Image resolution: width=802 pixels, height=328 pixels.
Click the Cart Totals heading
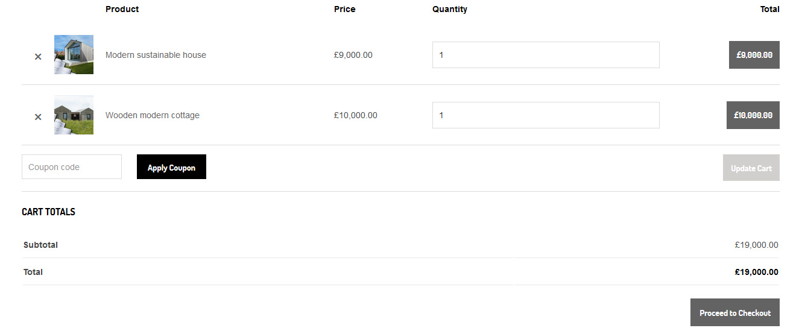tap(48, 212)
